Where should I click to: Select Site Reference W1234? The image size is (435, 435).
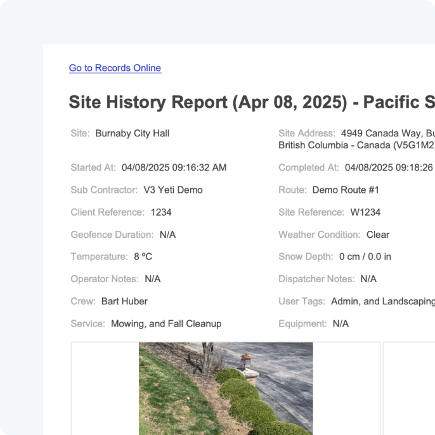[x=365, y=212]
